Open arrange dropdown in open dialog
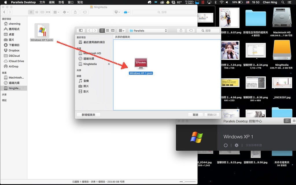Viewport: 296px width, 185px height. [x=121, y=30]
